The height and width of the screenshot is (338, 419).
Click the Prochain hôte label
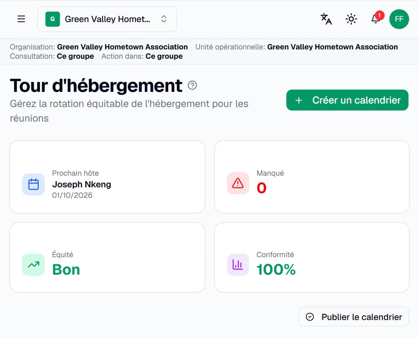click(x=75, y=173)
